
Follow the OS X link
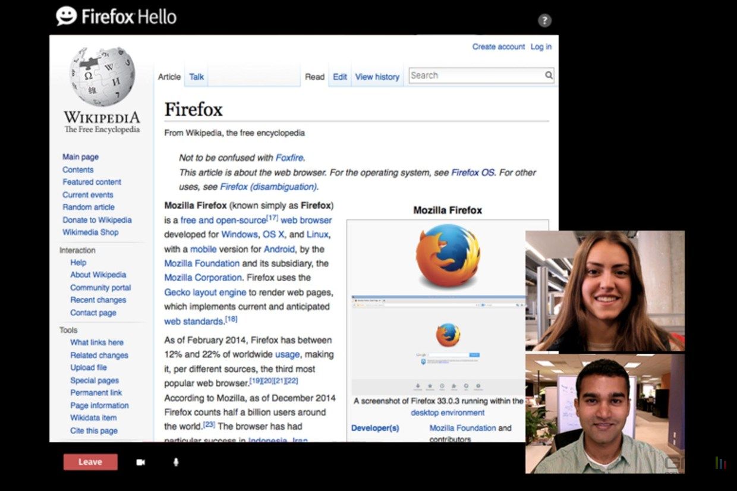273,234
